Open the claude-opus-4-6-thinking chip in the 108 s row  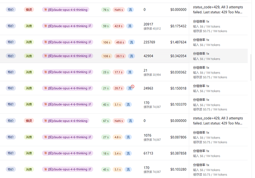pyautogui.click(x=68, y=56)
